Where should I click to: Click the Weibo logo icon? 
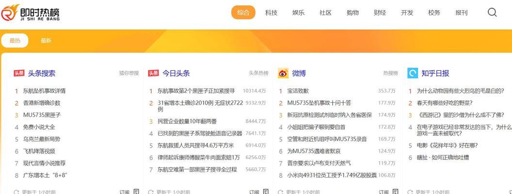coord(283,73)
